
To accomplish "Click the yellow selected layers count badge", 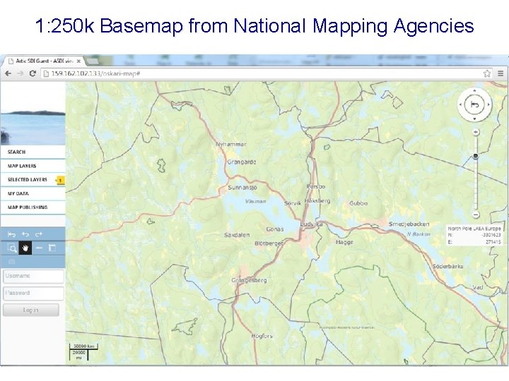I will click(60, 180).
